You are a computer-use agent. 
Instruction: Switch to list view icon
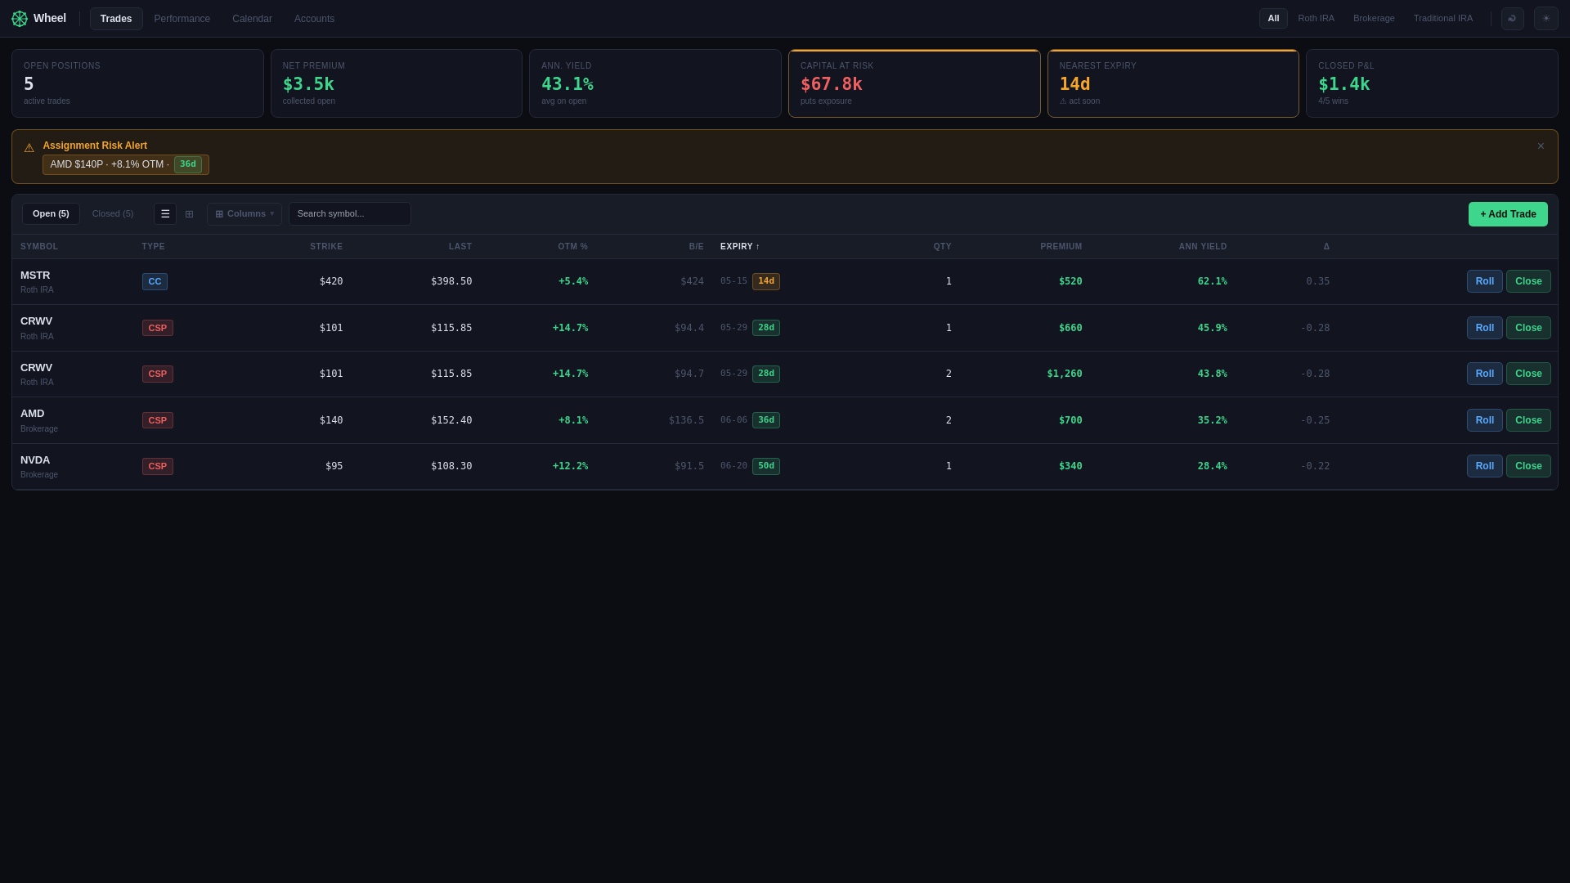coord(165,214)
